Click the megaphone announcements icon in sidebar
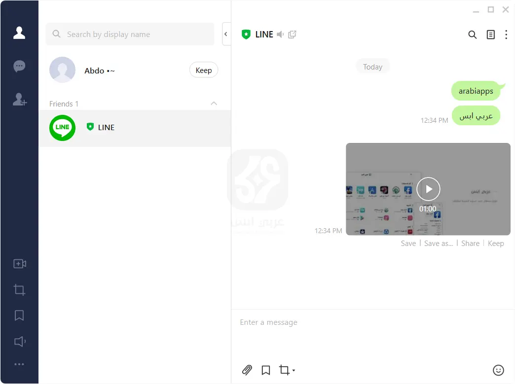 point(19,341)
